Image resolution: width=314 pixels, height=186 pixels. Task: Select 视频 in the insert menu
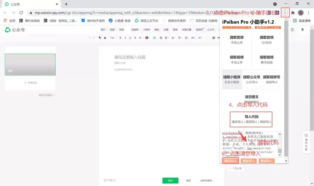(113, 30)
